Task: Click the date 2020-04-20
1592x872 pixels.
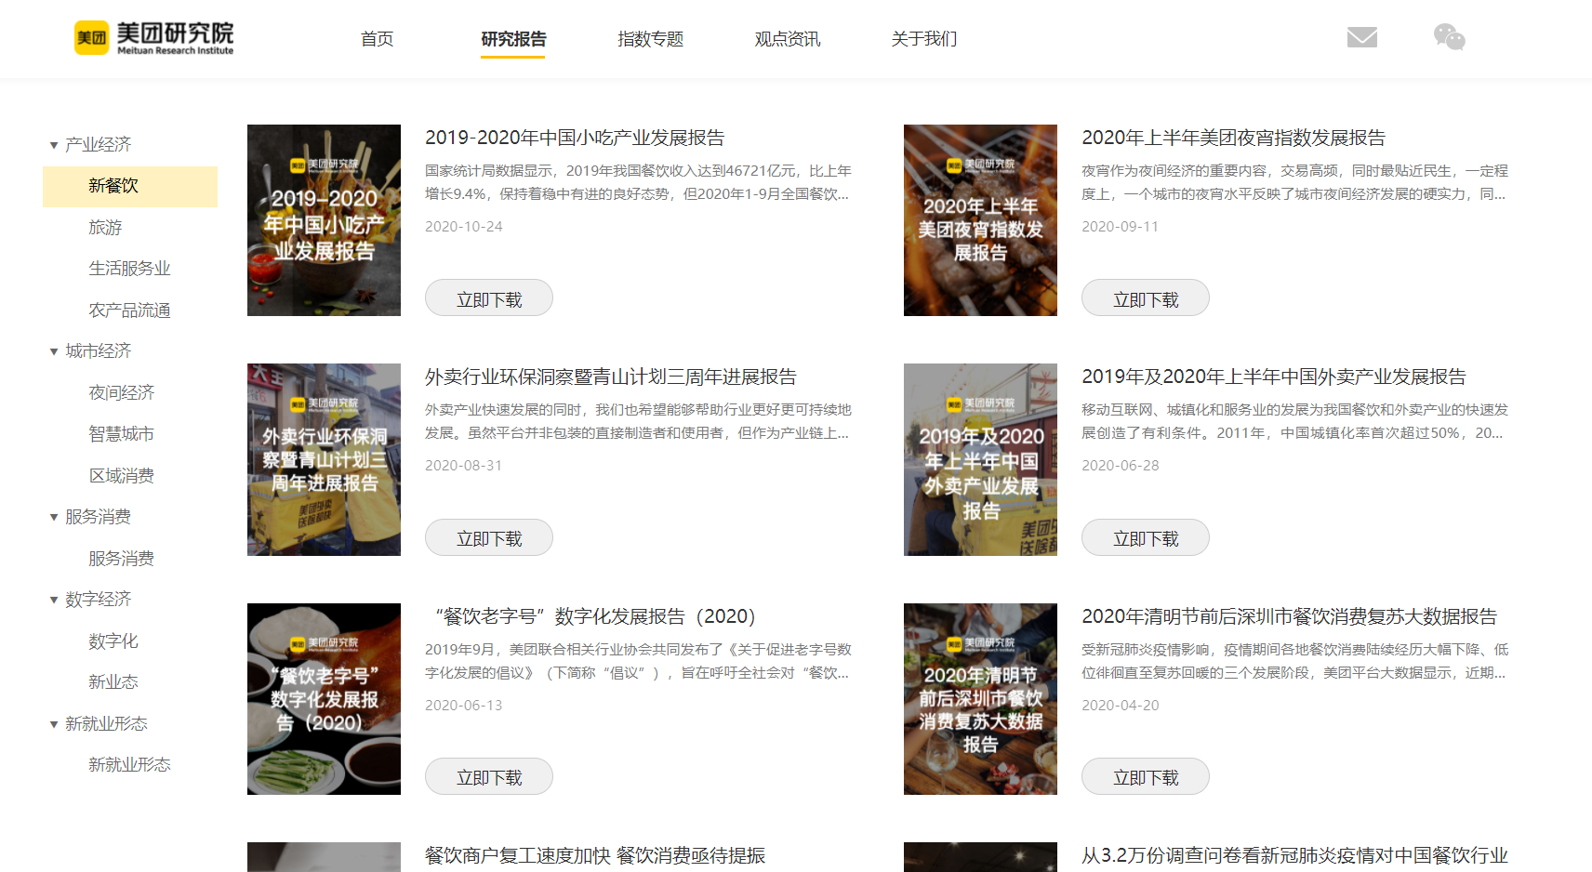Action: click(x=1121, y=706)
